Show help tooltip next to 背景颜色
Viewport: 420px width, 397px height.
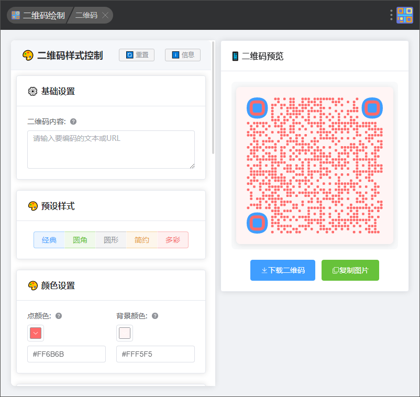pyautogui.click(x=155, y=316)
